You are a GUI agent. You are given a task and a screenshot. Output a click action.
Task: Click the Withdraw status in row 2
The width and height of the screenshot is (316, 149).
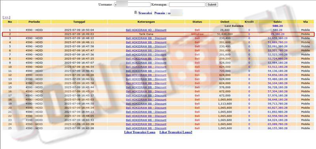pos(197,34)
